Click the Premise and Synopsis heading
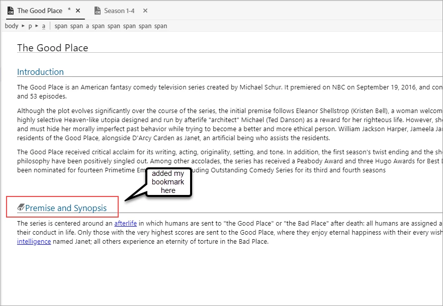Viewport: 443px width, 306px height. click(66, 208)
